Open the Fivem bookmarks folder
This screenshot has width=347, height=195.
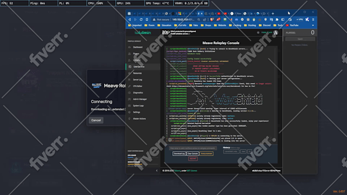coord(150,25)
